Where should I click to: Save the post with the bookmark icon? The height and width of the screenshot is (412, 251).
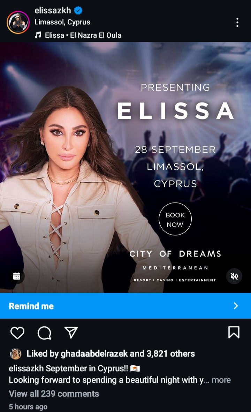coord(234,332)
